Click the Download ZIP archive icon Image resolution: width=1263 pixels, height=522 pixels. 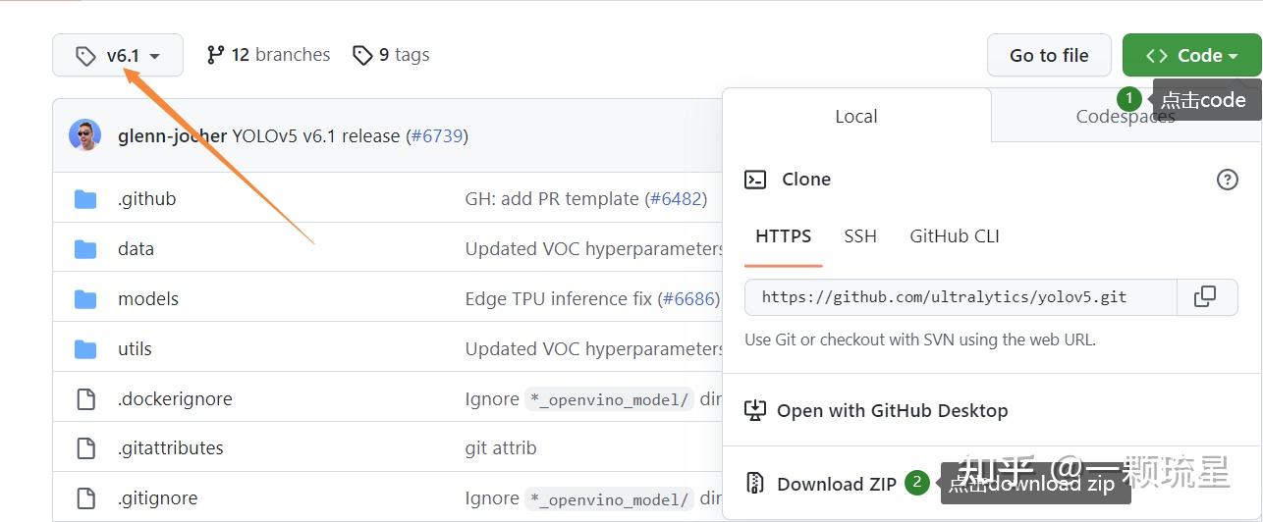[754, 484]
